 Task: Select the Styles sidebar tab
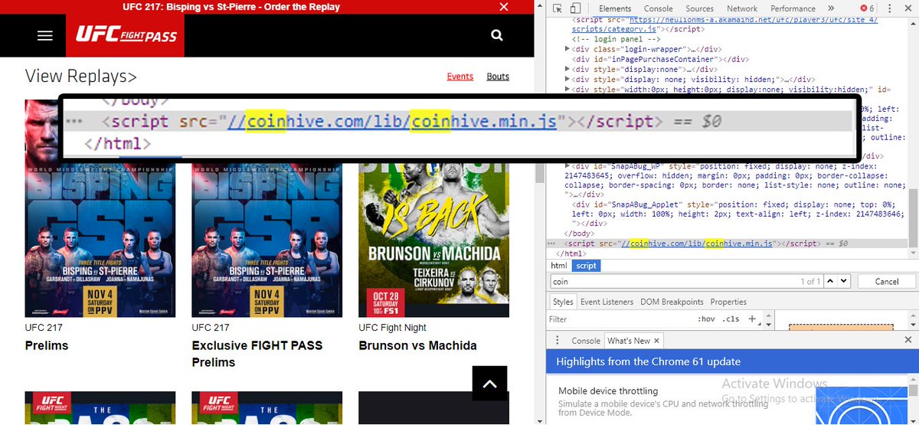[x=563, y=302]
